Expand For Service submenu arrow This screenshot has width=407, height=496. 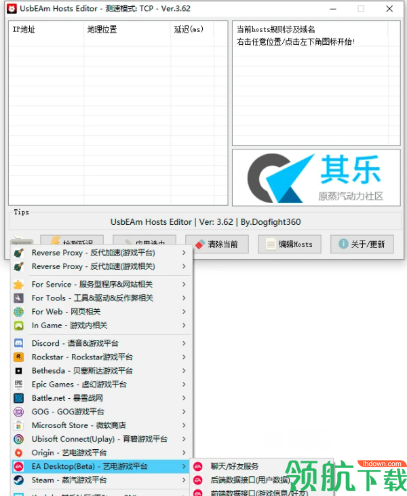184,285
